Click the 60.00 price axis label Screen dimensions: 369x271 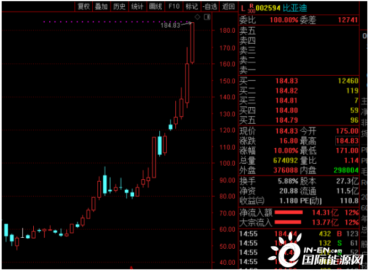pyautogui.click(x=228, y=229)
